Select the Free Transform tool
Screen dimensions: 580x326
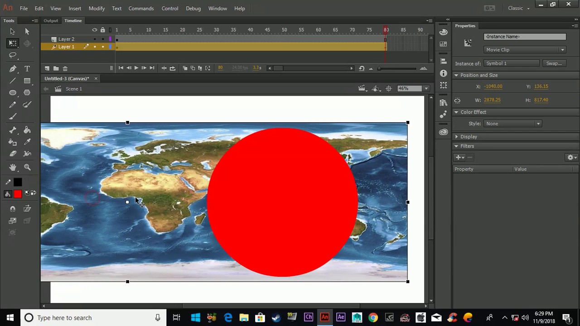point(13,43)
